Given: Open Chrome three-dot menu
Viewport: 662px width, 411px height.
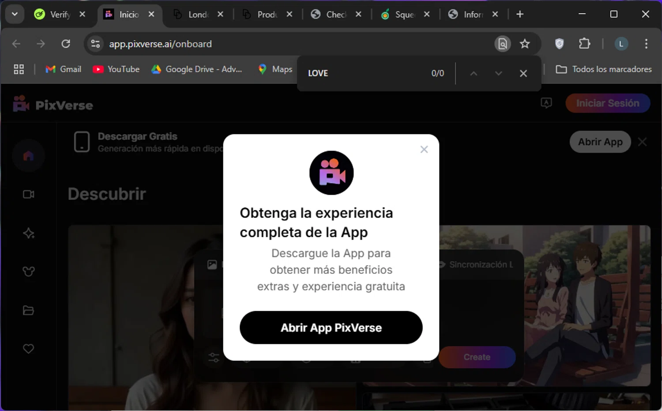Looking at the screenshot, I should 646,44.
